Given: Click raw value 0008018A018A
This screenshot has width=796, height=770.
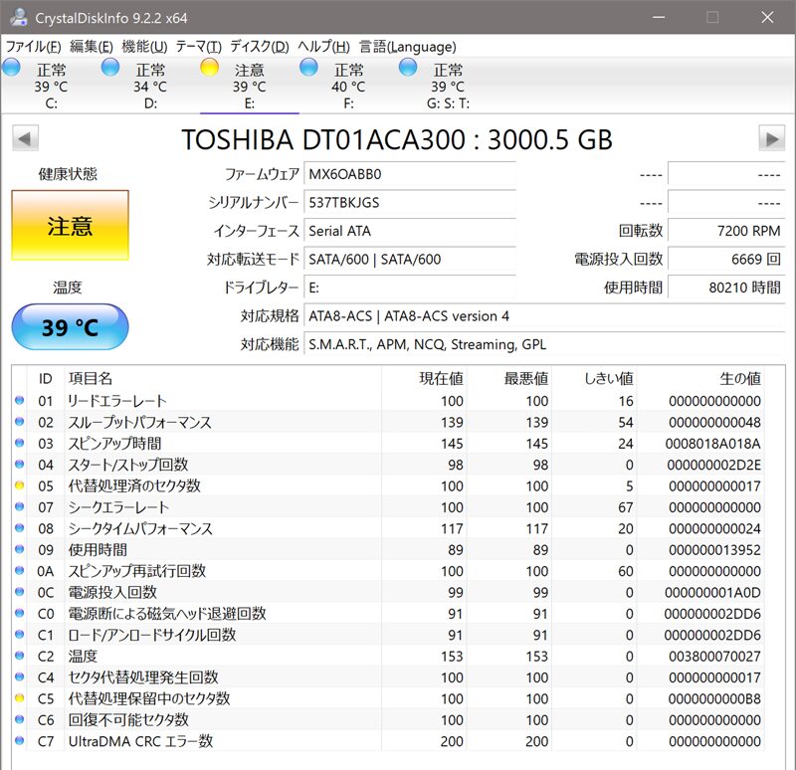Looking at the screenshot, I should [712, 444].
